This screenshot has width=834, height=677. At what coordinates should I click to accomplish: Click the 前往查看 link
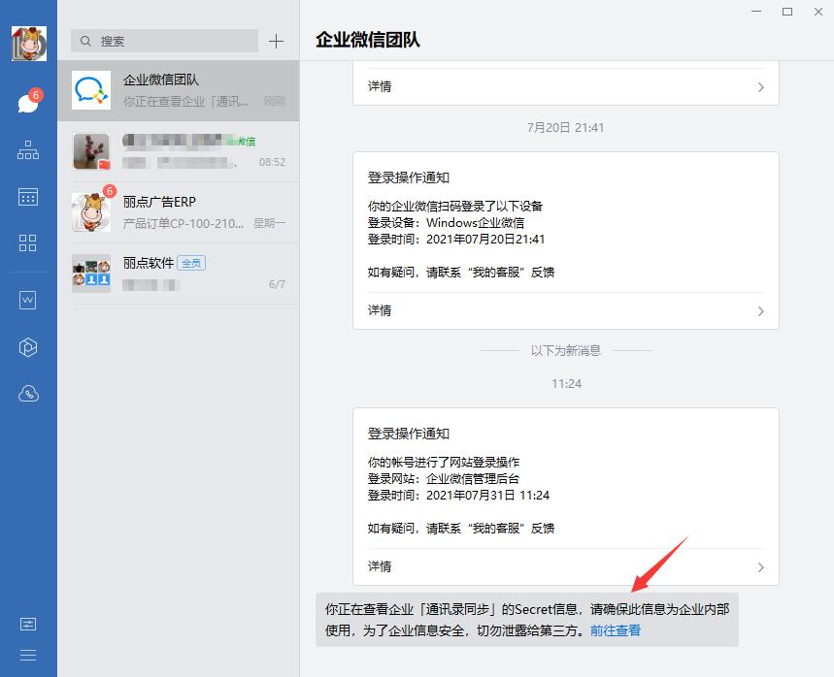tap(616, 630)
